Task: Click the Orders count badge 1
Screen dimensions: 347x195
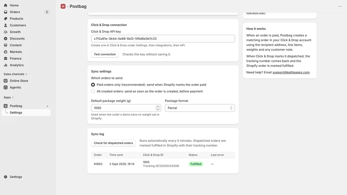Action: pyautogui.click(x=47, y=12)
